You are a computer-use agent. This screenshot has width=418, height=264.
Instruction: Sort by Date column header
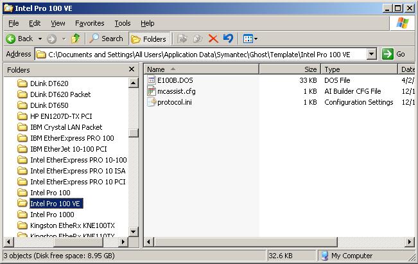[407, 69]
